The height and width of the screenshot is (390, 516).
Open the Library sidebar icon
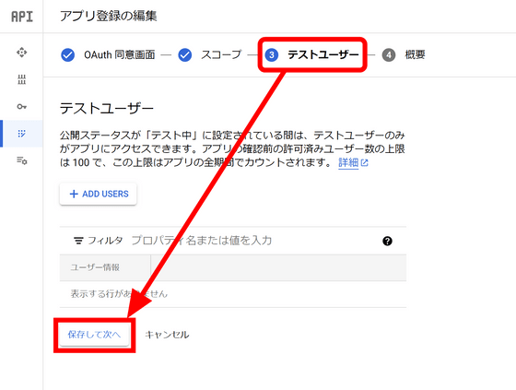[22, 79]
